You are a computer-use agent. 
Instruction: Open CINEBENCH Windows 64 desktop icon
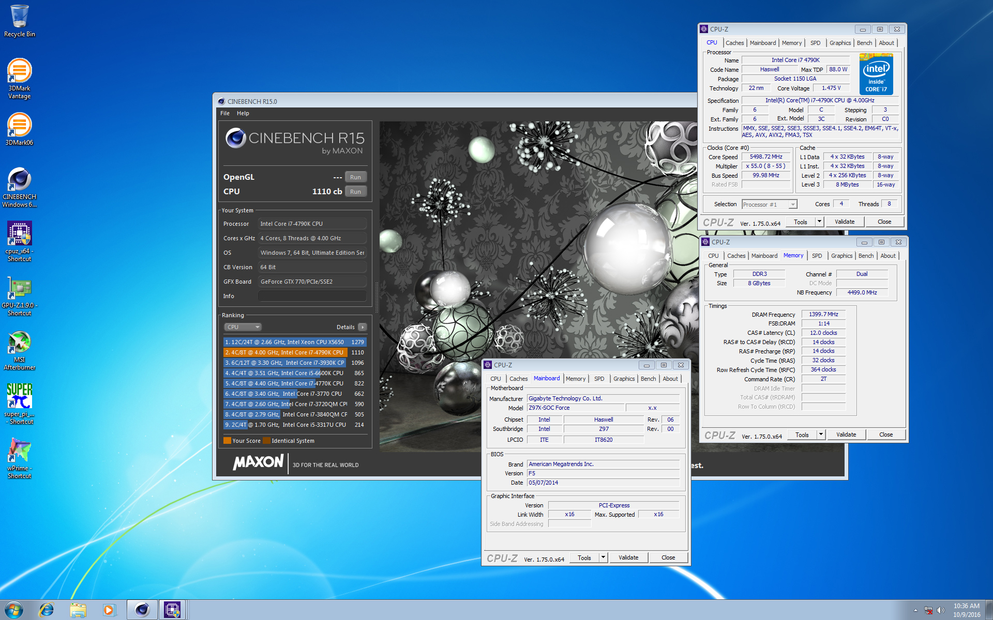20,187
